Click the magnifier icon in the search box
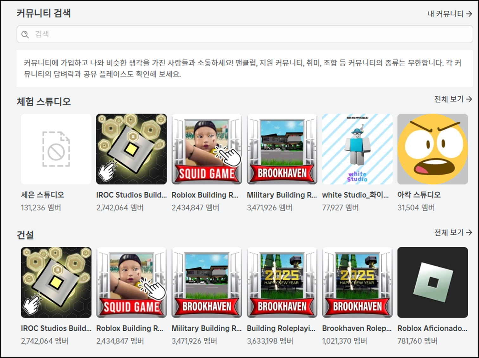The width and height of the screenshot is (479, 358). pos(25,34)
